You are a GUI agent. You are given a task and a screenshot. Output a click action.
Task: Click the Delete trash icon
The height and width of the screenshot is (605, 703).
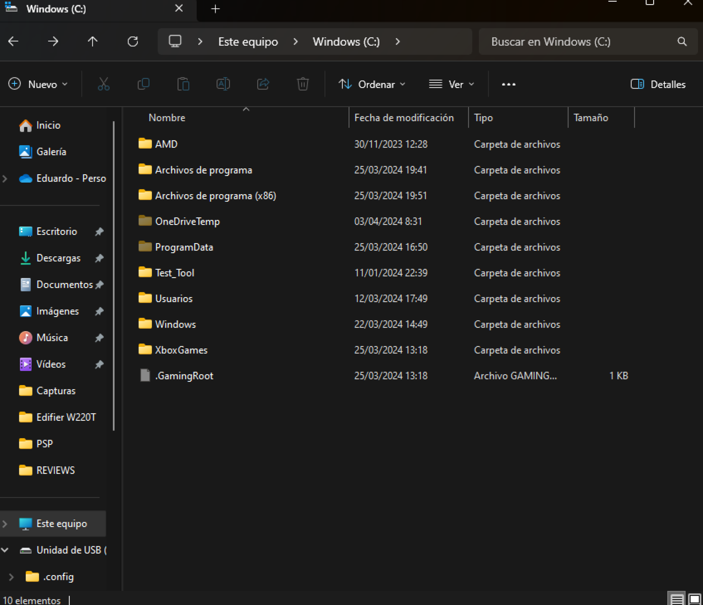click(x=302, y=84)
